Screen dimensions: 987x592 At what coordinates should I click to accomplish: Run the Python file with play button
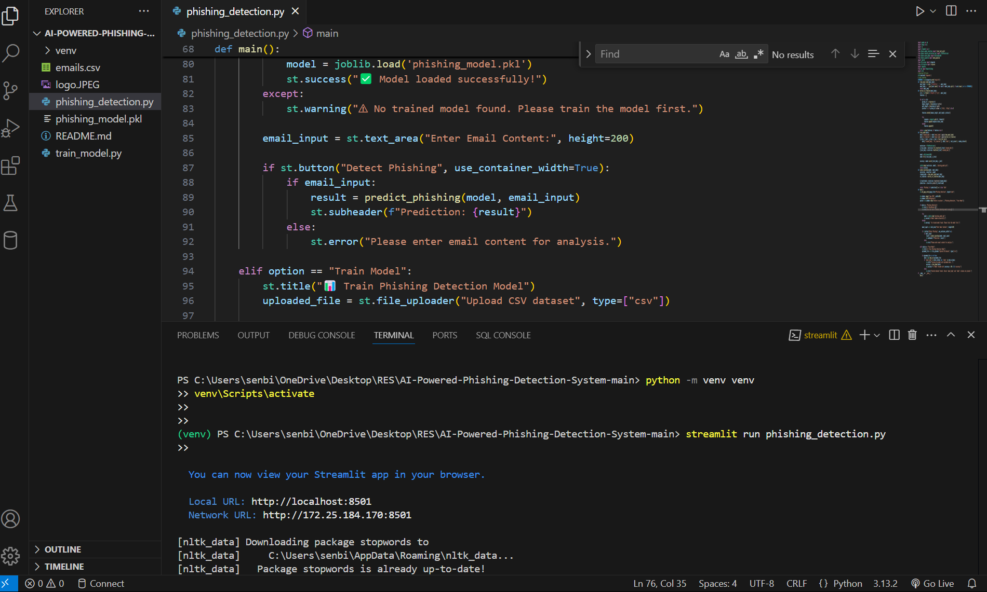919,11
